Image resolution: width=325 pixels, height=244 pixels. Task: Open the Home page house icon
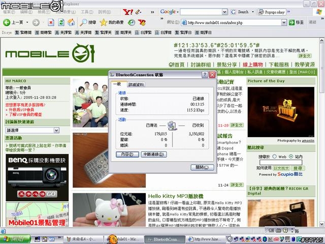71,22
